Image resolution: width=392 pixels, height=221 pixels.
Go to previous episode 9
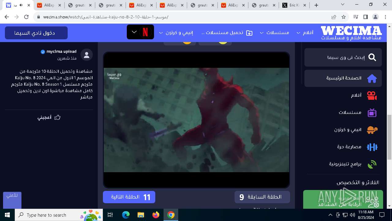point(262,197)
